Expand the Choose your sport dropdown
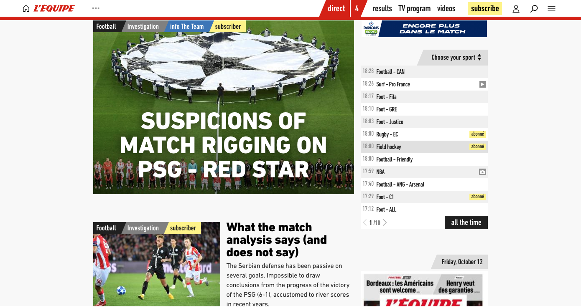 pyautogui.click(x=456, y=58)
